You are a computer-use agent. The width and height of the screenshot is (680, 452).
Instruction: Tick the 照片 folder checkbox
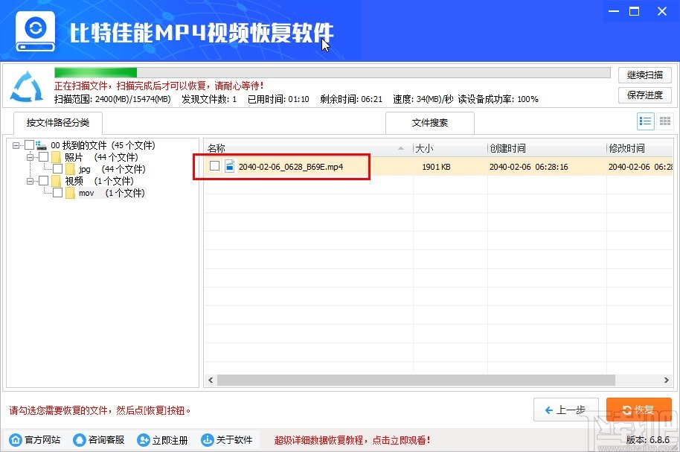point(43,157)
